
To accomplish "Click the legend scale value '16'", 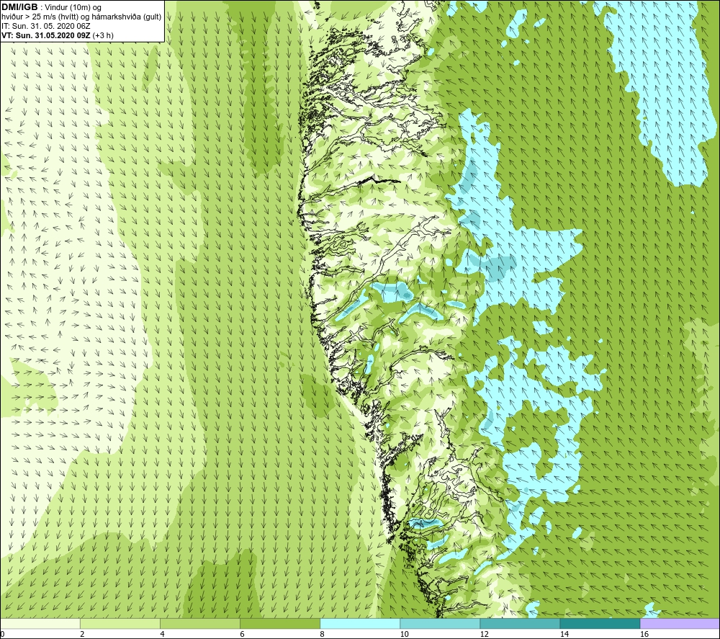I will (644, 635).
